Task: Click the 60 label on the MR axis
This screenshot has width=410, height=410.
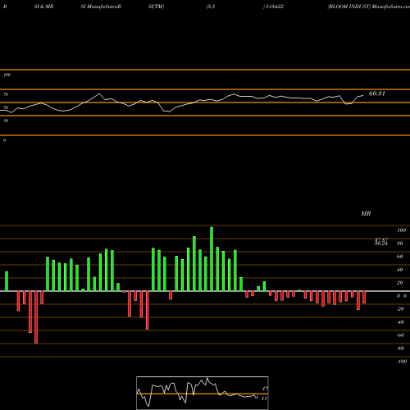Action: point(400,257)
